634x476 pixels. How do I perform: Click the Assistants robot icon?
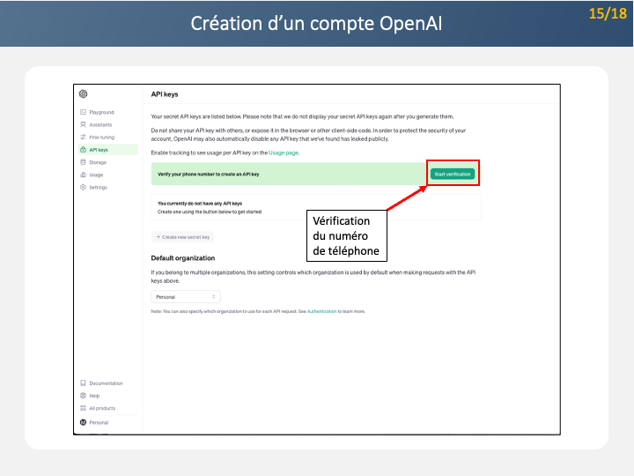[83, 125]
